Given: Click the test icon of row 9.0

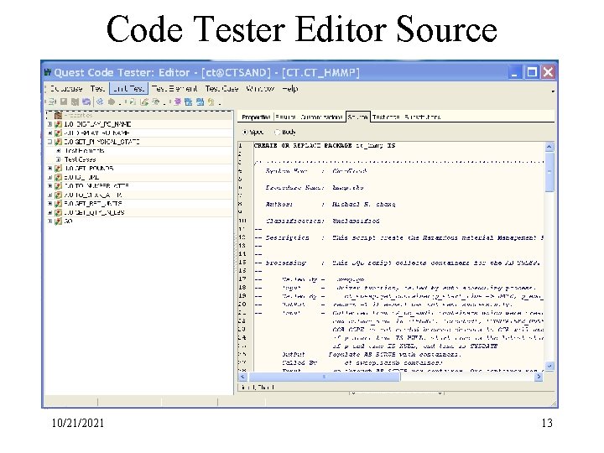Looking at the screenshot, I should point(58,212).
